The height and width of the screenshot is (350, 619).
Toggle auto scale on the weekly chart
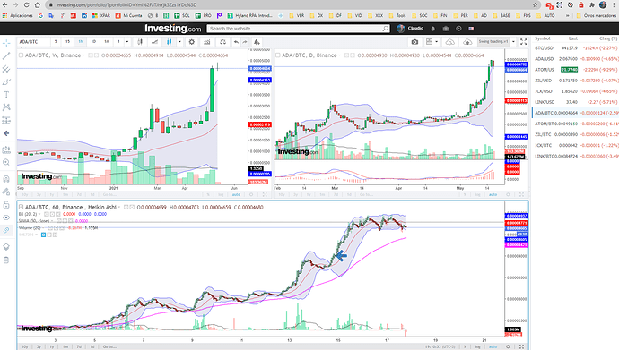coord(236,194)
